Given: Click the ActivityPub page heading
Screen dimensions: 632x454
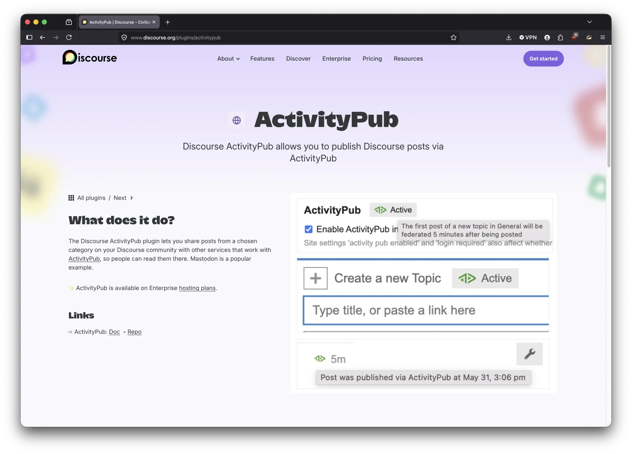Looking at the screenshot, I should pos(326,120).
